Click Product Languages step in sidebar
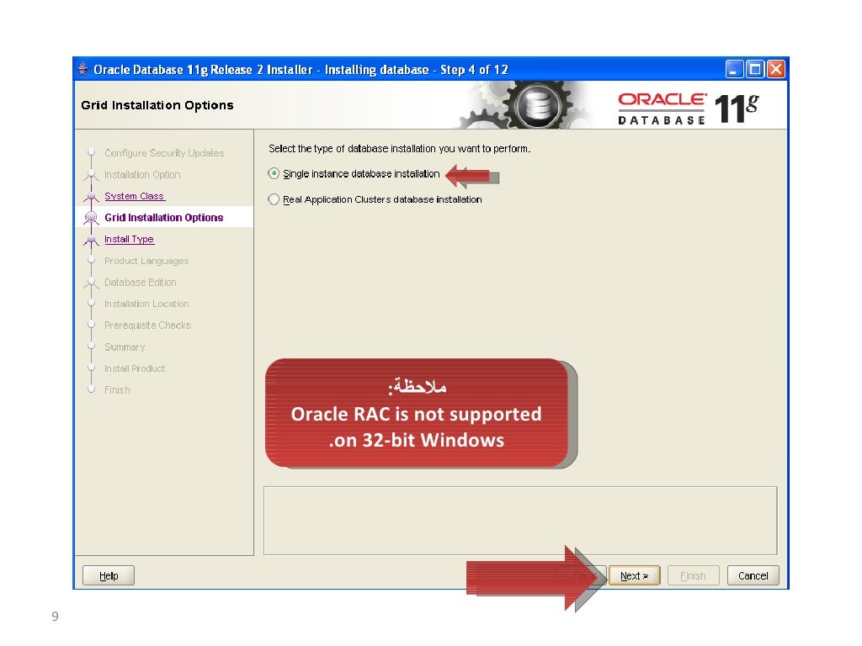The width and height of the screenshot is (862, 646). pyautogui.click(x=146, y=261)
